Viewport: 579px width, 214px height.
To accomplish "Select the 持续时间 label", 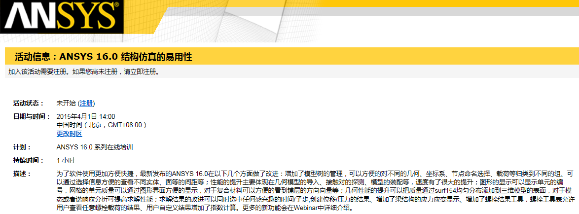I will (x=28, y=160).
